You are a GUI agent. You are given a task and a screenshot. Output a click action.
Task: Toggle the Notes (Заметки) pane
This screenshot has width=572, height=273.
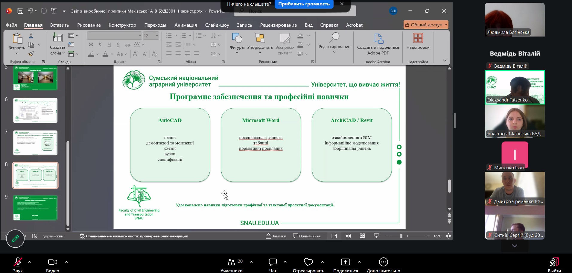pyautogui.click(x=276, y=236)
